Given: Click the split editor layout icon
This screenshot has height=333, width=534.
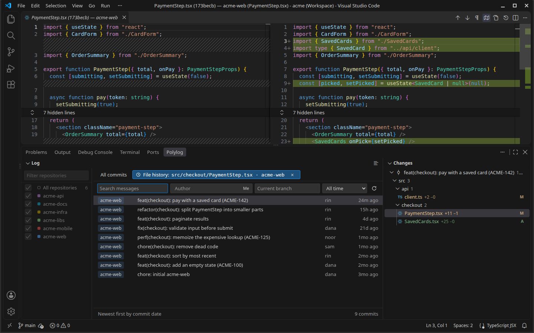Looking at the screenshot, I should (515, 18).
